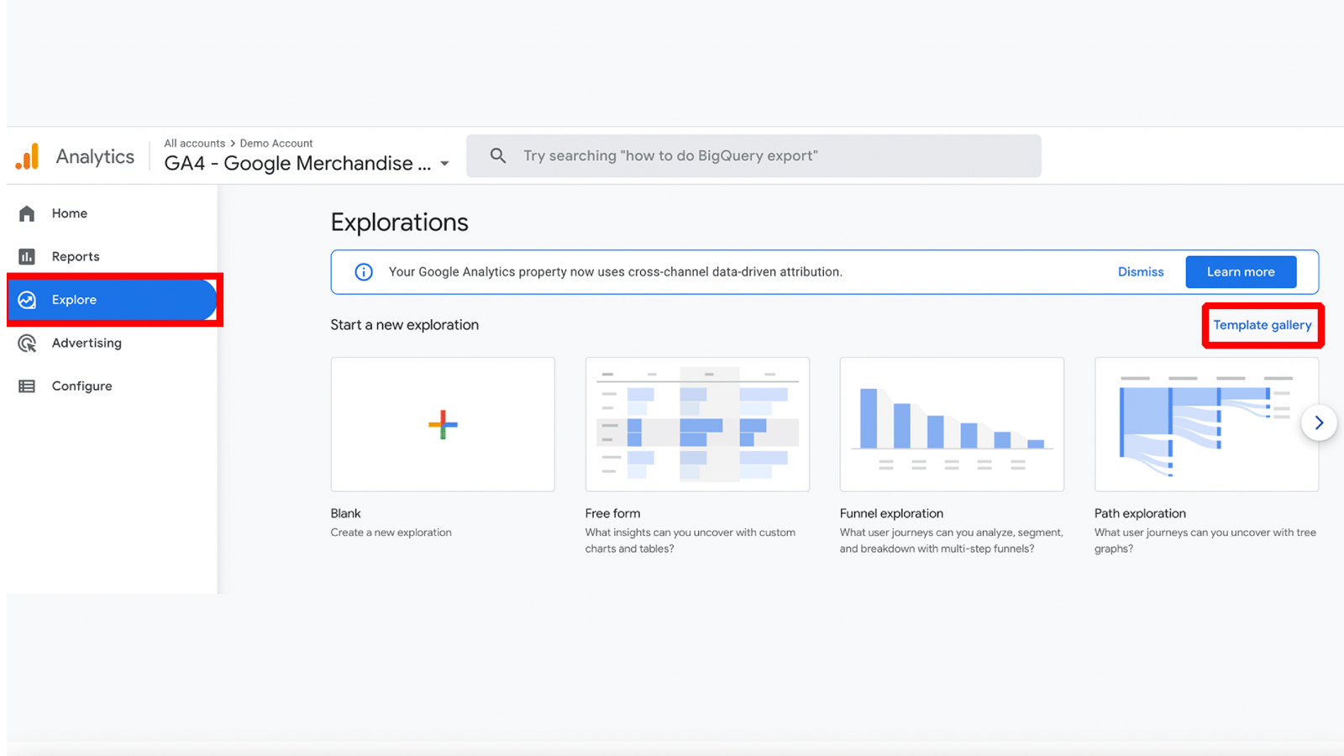
Task: Click the attribution banner message text
Action: 615,272
